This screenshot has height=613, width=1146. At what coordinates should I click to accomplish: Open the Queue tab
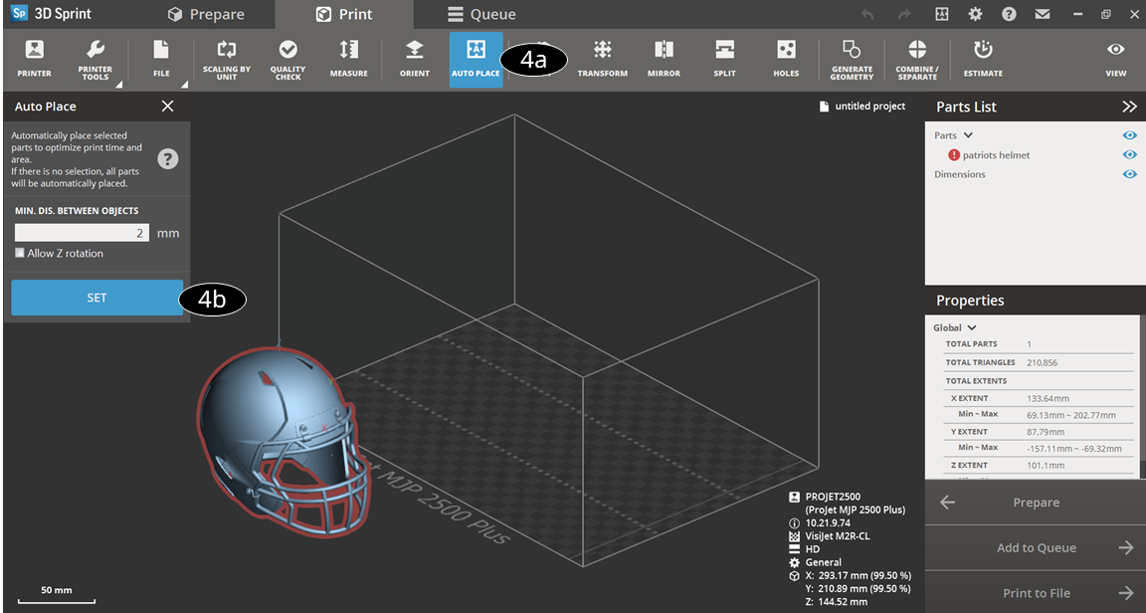pos(483,14)
